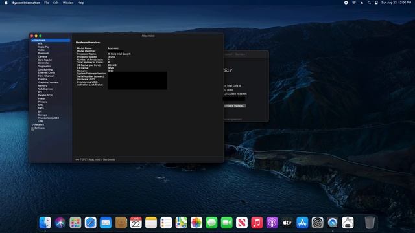Open the Mail app in Dock
Viewport: 415px width, 233px height.
tap(106, 223)
